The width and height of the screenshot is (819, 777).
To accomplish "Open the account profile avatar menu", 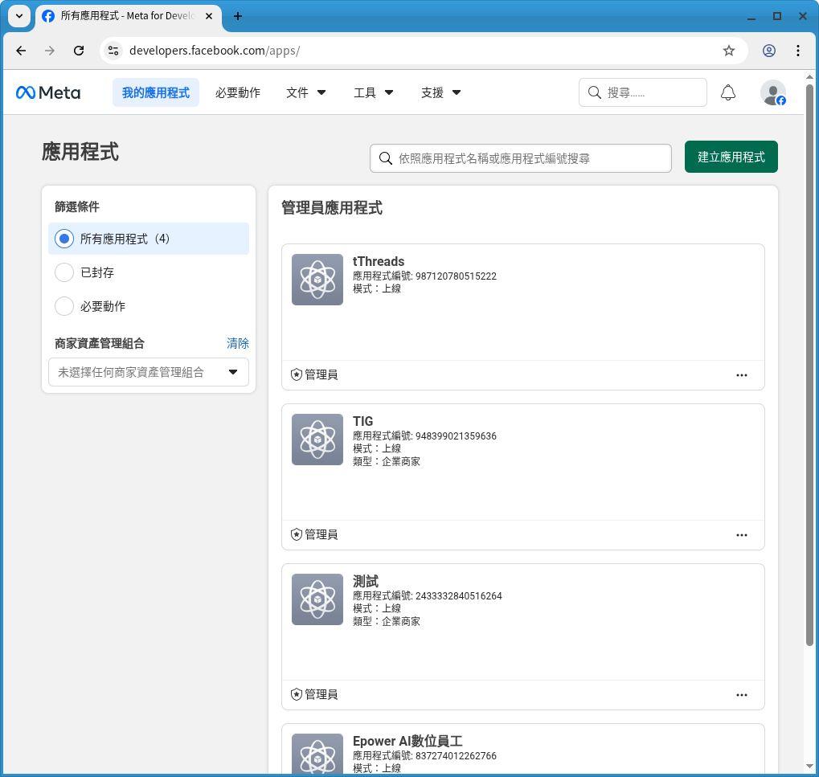I will click(x=772, y=92).
